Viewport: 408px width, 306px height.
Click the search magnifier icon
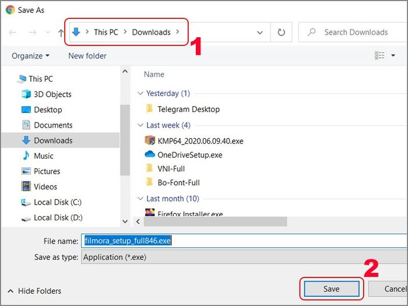coord(311,32)
